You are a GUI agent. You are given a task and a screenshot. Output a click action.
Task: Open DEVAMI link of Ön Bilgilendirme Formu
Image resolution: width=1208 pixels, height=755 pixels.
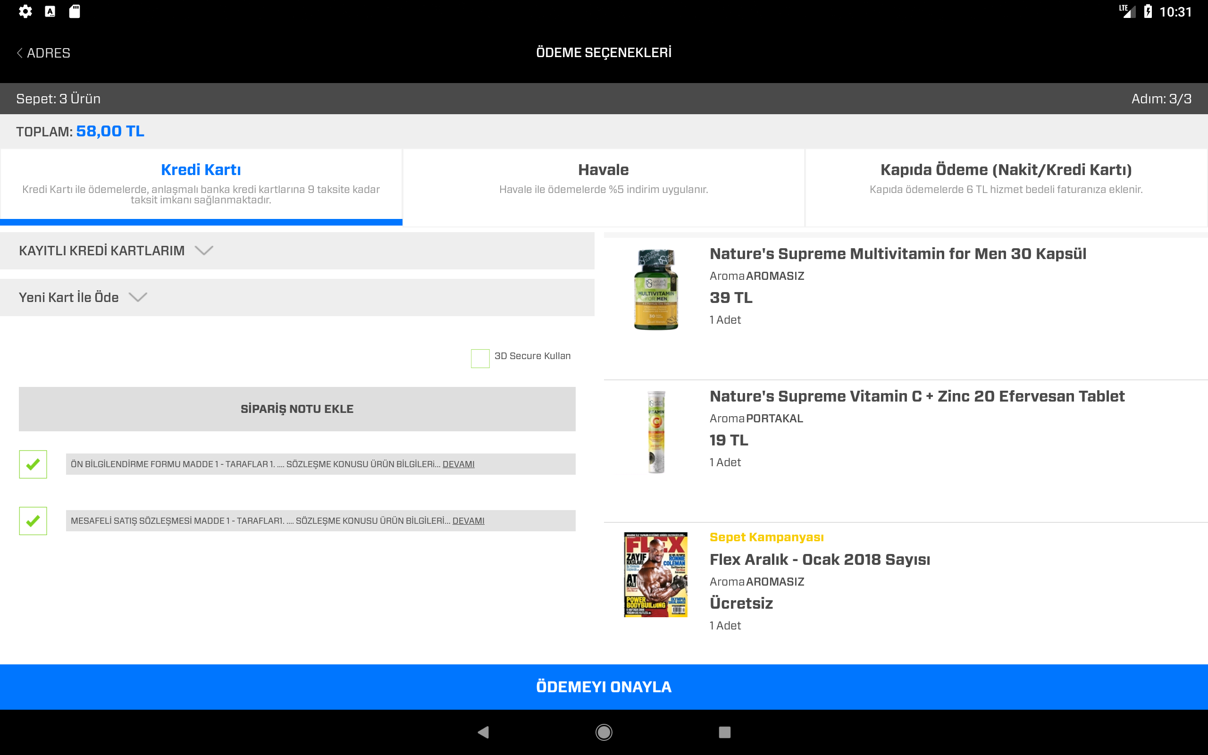tap(458, 464)
